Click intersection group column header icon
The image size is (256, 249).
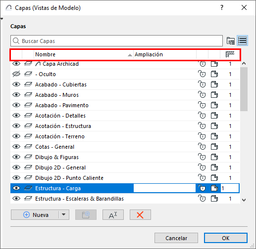coord(230,54)
